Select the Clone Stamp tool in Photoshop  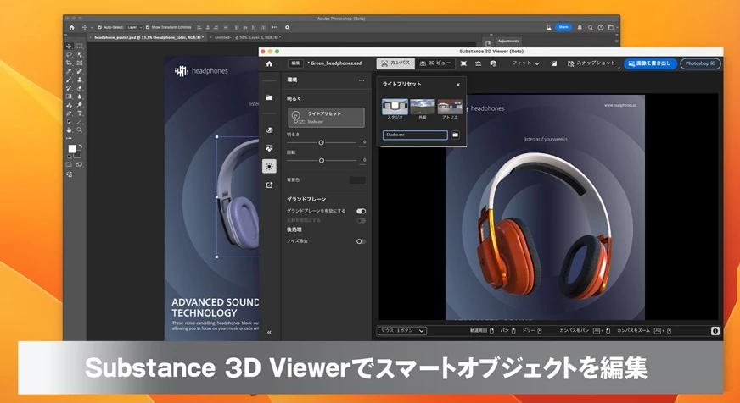[x=79, y=80]
